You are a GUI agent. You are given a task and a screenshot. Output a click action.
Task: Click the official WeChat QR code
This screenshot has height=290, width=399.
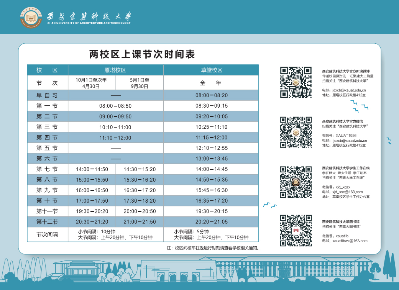tap(296, 132)
